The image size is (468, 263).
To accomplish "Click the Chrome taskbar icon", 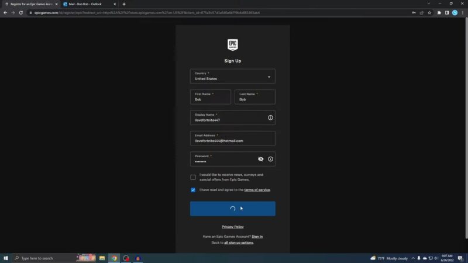I will pyautogui.click(x=114, y=258).
